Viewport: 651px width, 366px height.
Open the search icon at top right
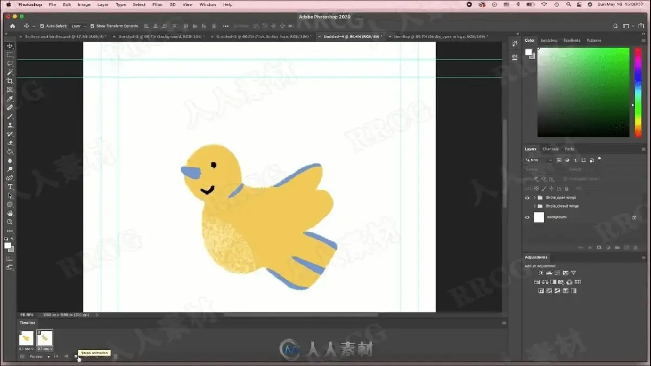click(x=616, y=26)
